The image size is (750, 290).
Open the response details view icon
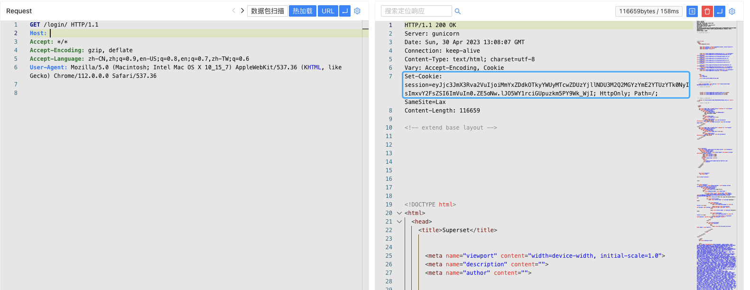(692, 11)
